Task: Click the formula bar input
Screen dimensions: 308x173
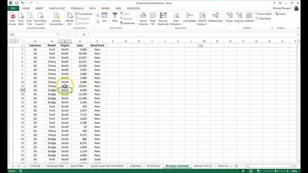Action: (x=192, y=35)
